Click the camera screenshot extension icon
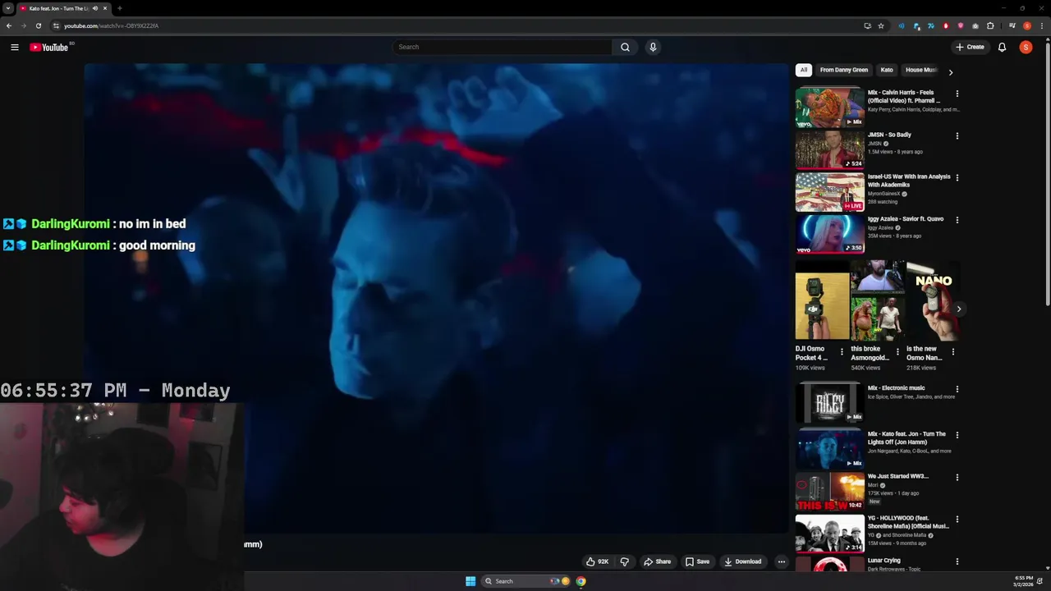Image resolution: width=1051 pixels, height=591 pixels. 975,25
